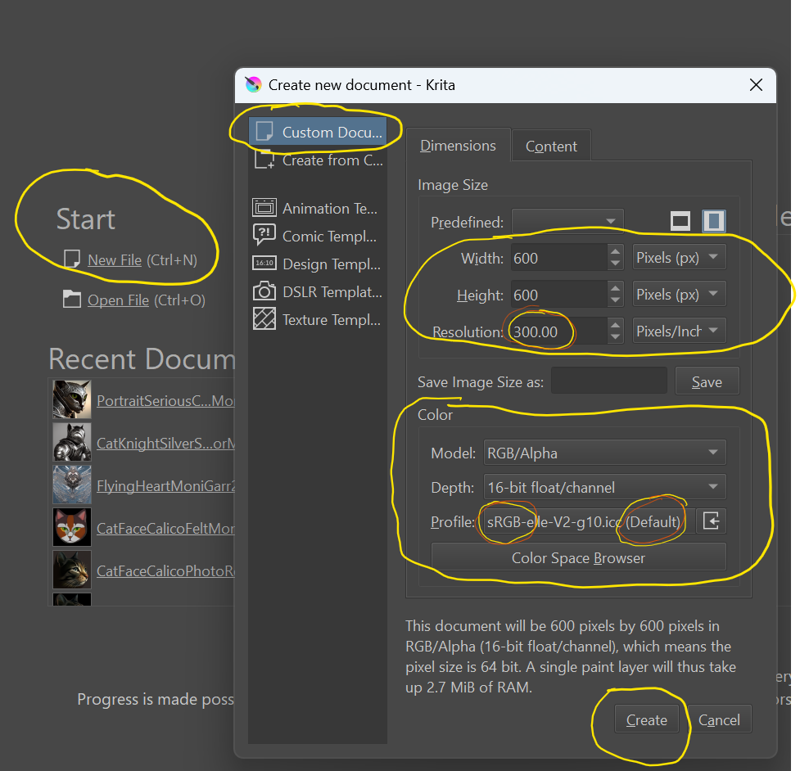Open the Width units dropdown
The height and width of the screenshot is (771, 800).
click(679, 258)
